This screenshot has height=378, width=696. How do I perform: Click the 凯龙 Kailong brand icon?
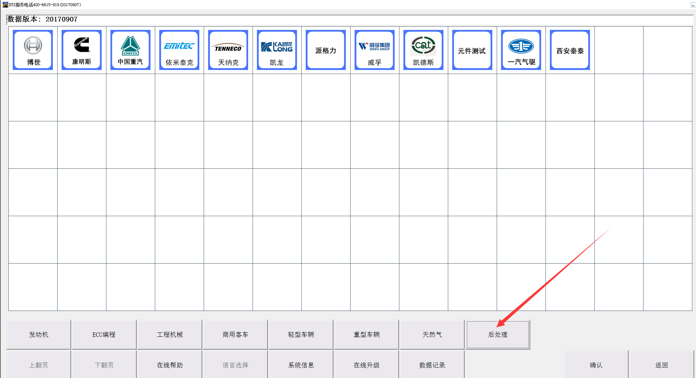277,50
